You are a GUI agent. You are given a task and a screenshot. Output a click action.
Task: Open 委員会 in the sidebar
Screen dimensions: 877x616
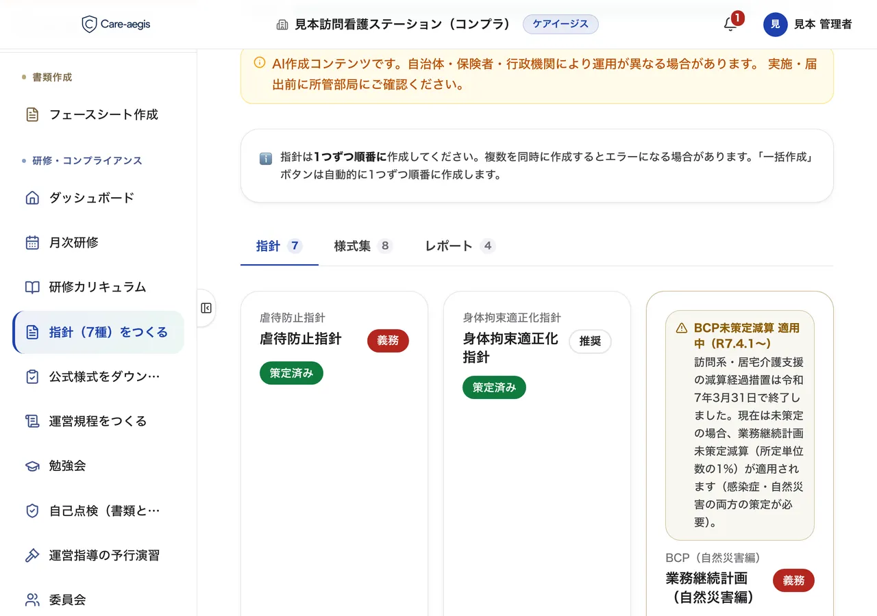[x=98, y=600]
